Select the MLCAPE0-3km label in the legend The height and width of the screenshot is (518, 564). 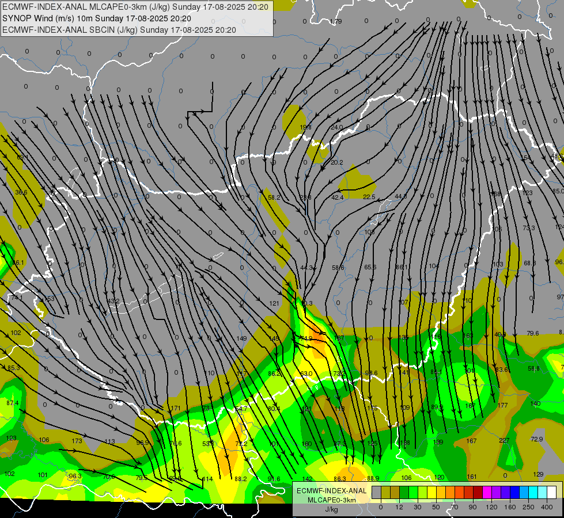tap(331, 500)
